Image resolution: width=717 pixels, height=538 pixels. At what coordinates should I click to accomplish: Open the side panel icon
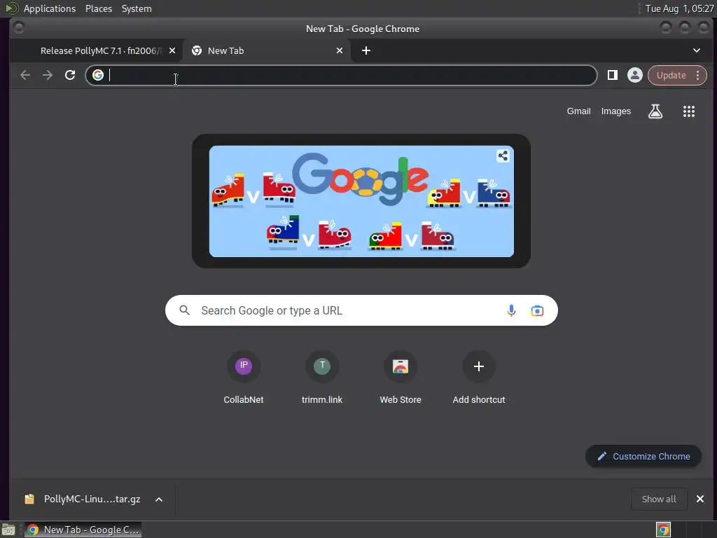point(612,75)
